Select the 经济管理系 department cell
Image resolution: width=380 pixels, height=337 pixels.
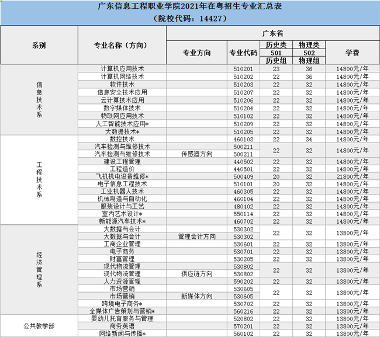coord(39,269)
